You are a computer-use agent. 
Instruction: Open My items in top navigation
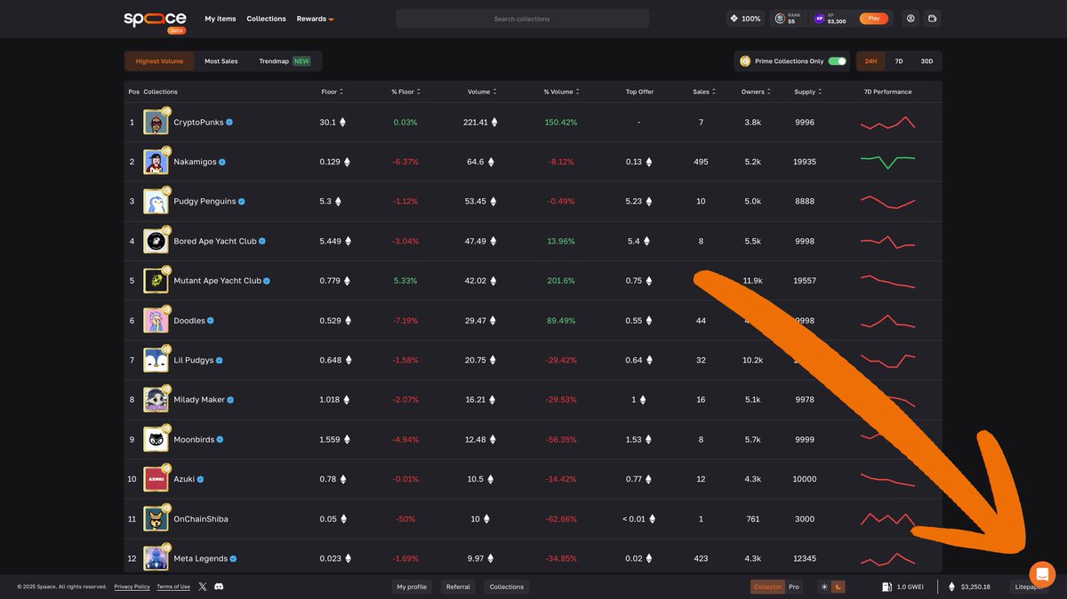pos(221,19)
